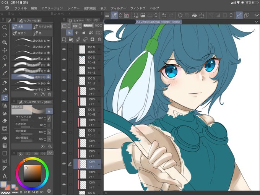Select the 水多め 3 brush preset

click(31, 89)
